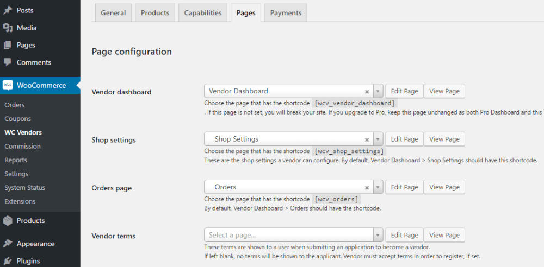Click Edit Page for Vendor dashboard

click(404, 91)
